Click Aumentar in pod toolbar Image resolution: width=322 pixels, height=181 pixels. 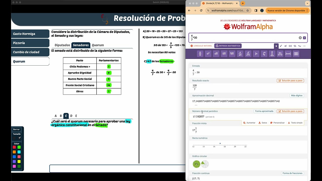[x=249, y=123]
